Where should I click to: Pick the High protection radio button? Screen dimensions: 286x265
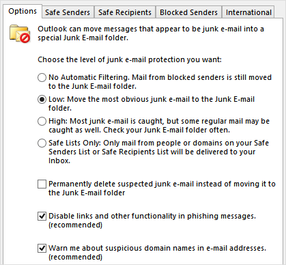(42, 121)
